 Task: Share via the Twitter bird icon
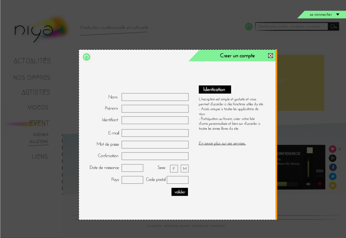pos(332,176)
